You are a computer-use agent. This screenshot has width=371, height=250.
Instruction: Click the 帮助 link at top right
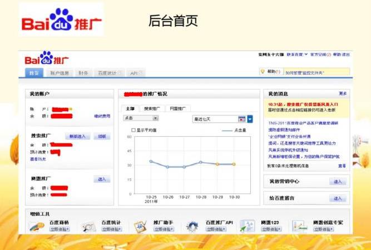click(337, 54)
